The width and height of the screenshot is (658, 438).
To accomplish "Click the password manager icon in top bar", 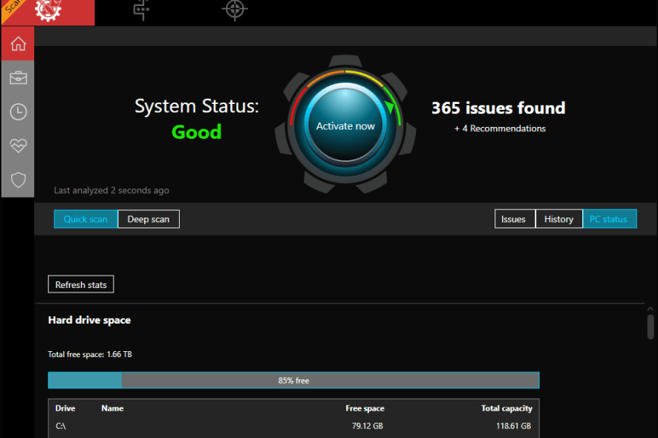I will [x=140, y=10].
